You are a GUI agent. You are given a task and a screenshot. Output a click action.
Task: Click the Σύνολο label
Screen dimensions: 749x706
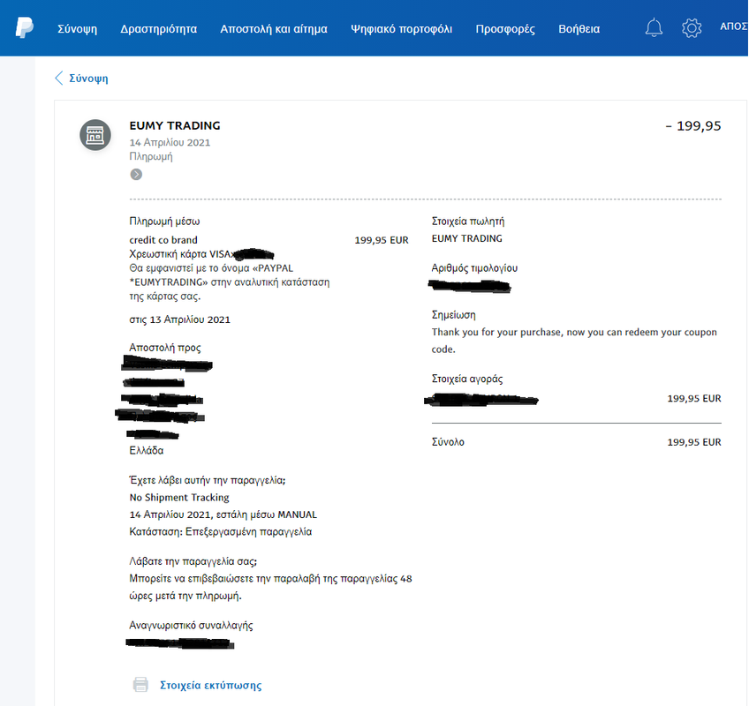pos(448,442)
